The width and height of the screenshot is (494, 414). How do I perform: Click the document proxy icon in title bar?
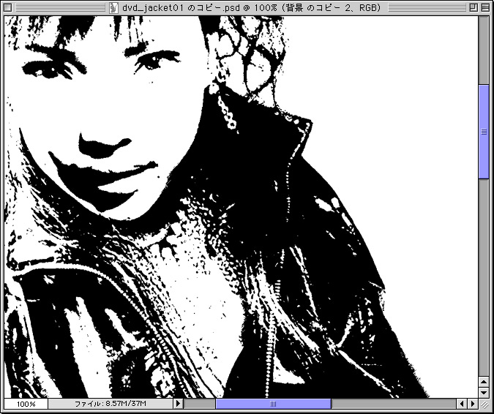[x=112, y=7]
